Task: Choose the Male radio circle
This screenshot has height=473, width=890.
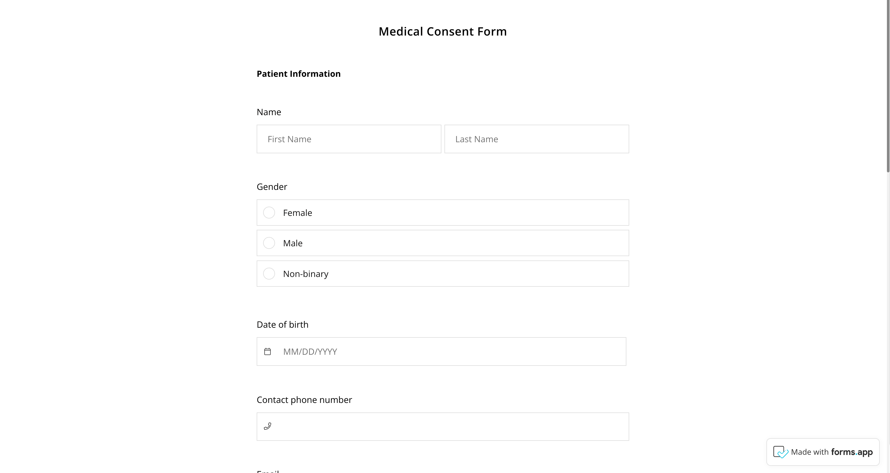Action: coord(269,243)
